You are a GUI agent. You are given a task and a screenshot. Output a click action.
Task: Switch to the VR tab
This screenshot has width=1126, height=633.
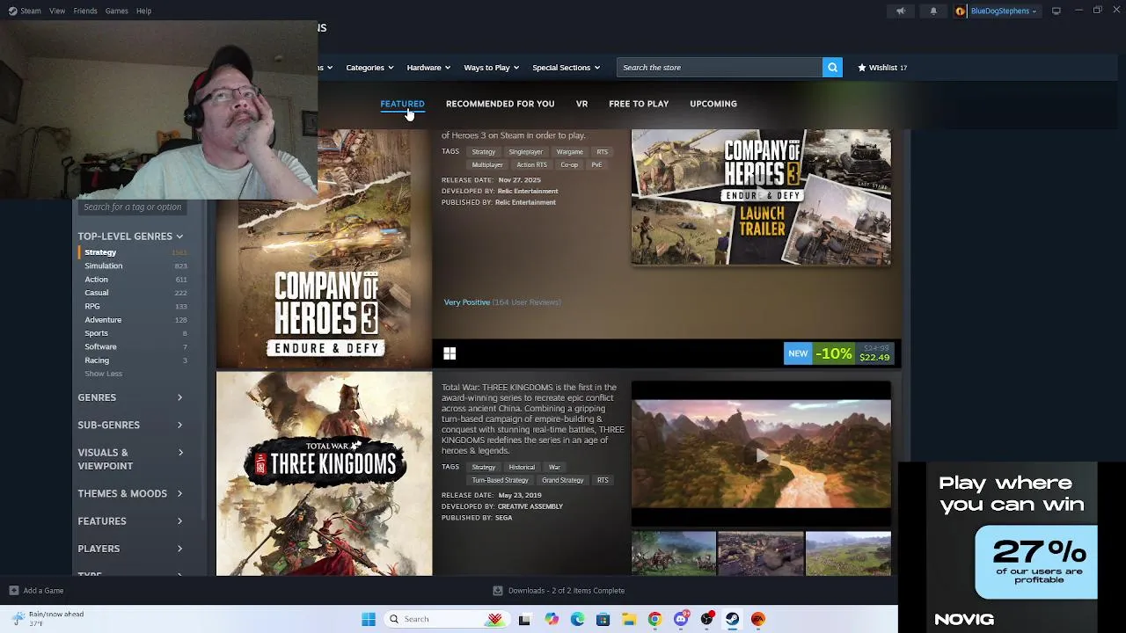(x=581, y=104)
